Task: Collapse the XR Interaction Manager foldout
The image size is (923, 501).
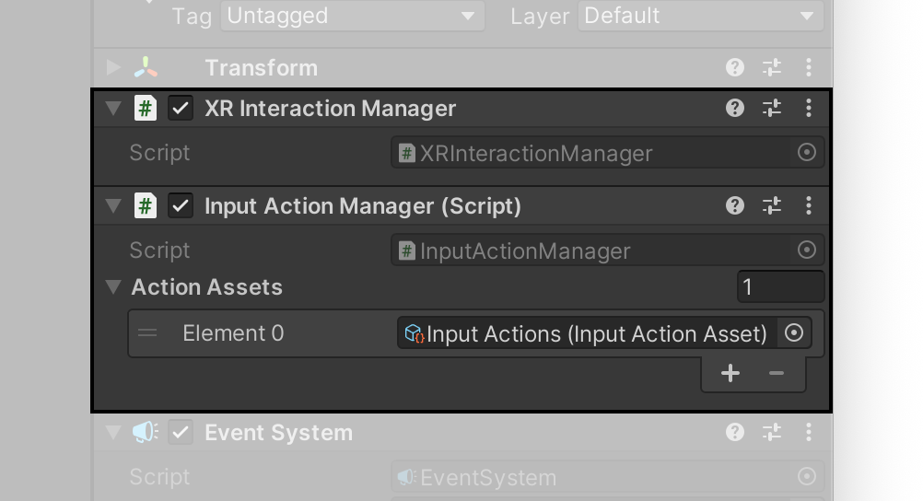Action: [x=113, y=109]
